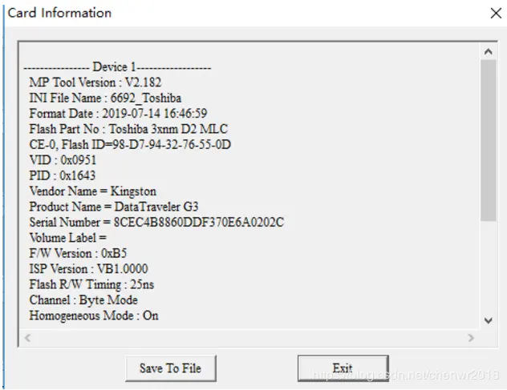The image size is (507, 390).
Task: Click the Serial Number 8CEC4B8860DDF370E6A0202C line
Action: point(156,222)
